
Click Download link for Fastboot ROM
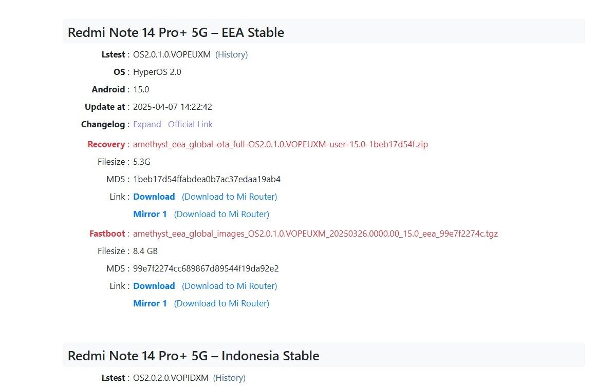[154, 286]
